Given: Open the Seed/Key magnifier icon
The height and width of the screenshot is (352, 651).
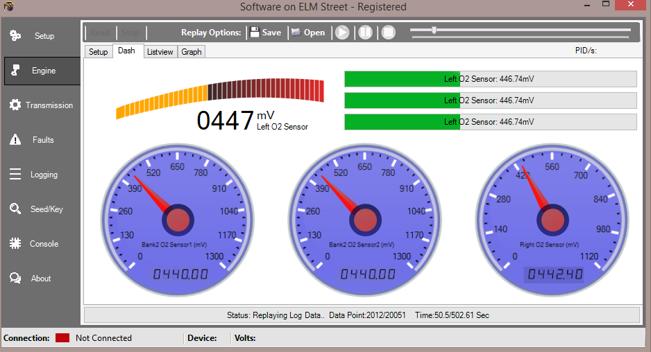Looking at the screenshot, I should click(x=15, y=209).
